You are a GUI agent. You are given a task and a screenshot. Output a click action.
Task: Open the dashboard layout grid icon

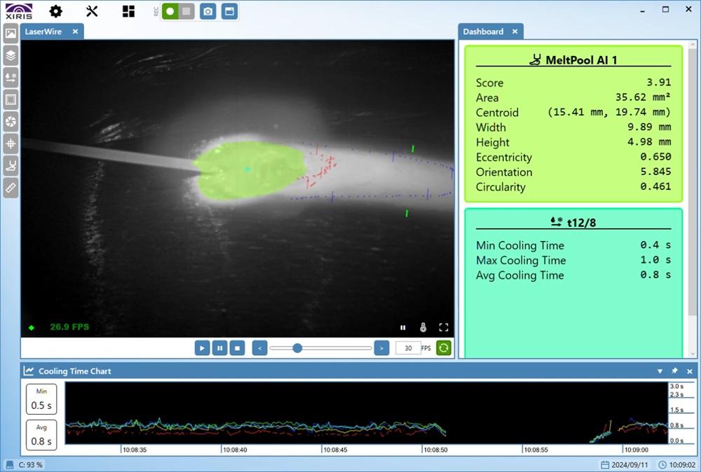click(128, 11)
